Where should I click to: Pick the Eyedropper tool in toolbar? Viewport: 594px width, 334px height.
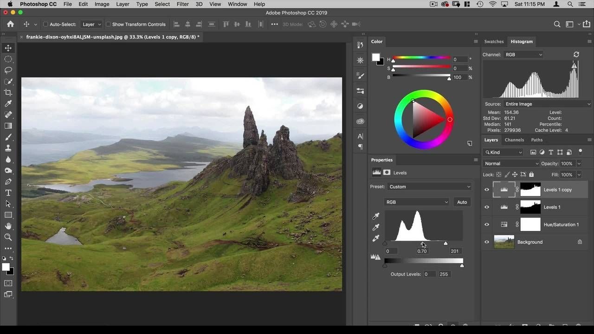click(8, 104)
